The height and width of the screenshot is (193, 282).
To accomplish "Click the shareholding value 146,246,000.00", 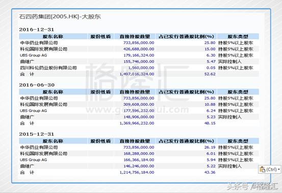I will tap(139, 166).
